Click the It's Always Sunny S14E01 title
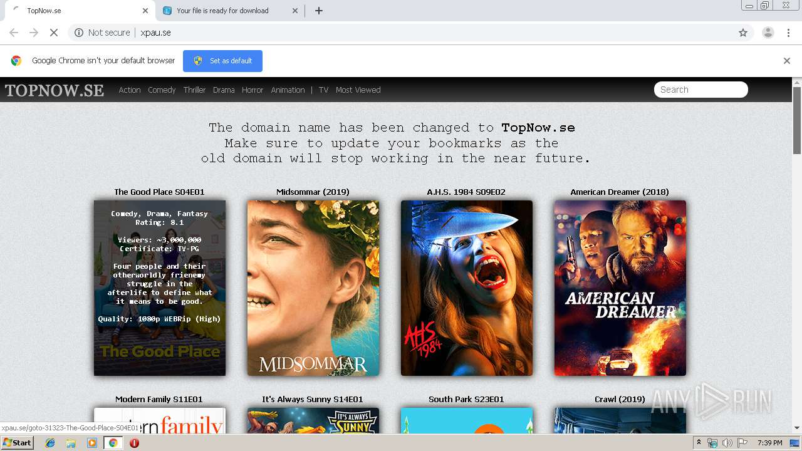 coord(313,399)
